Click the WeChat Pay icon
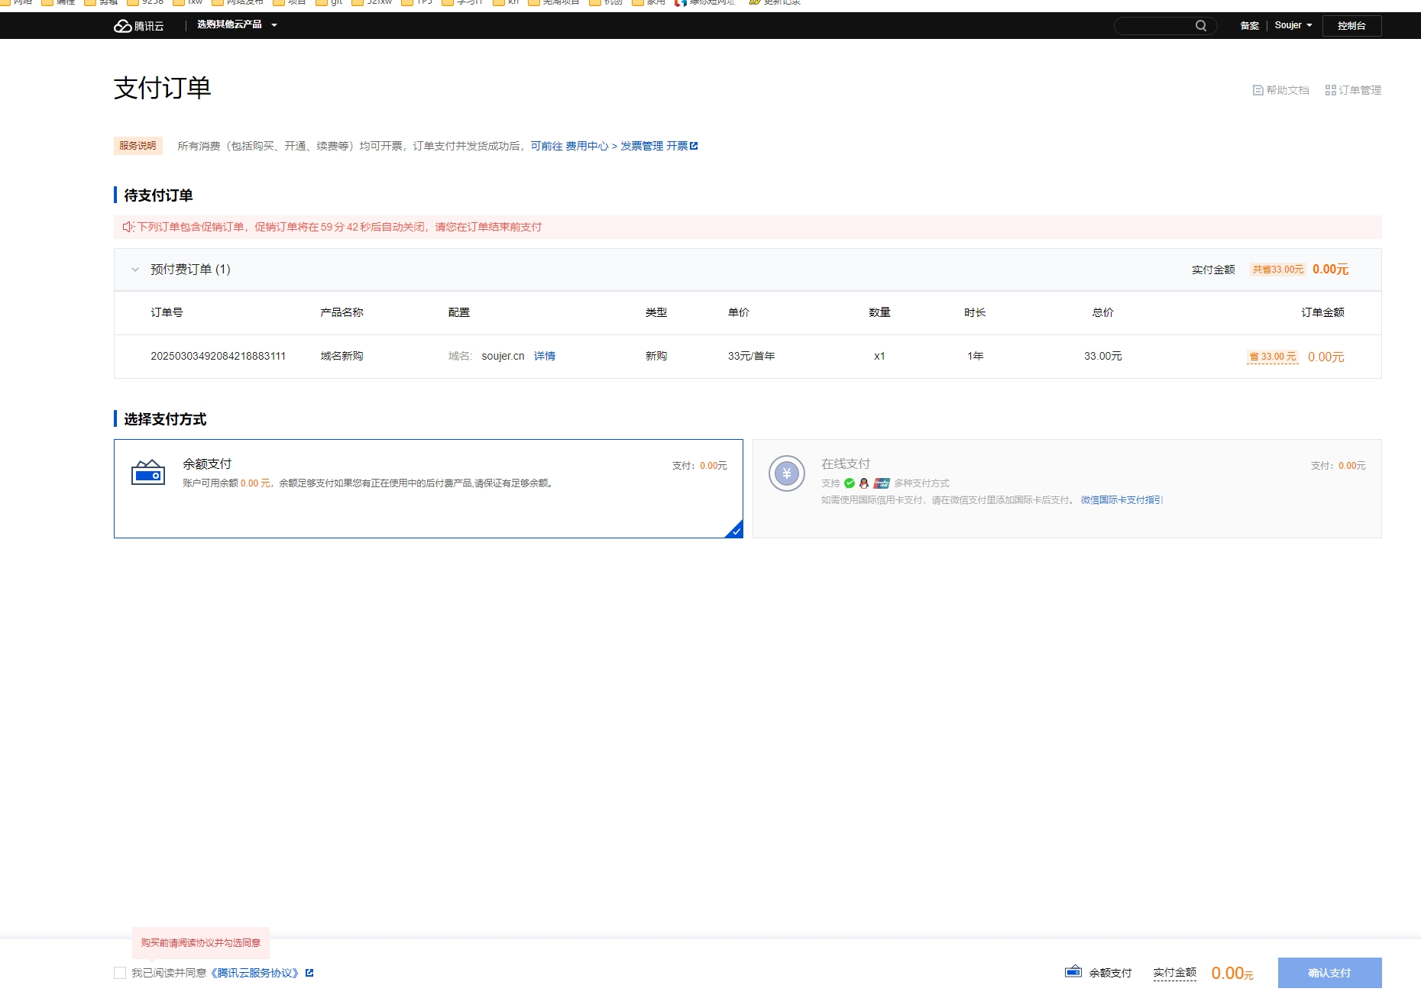Image resolution: width=1421 pixels, height=995 pixels. click(x=850, y=483)
